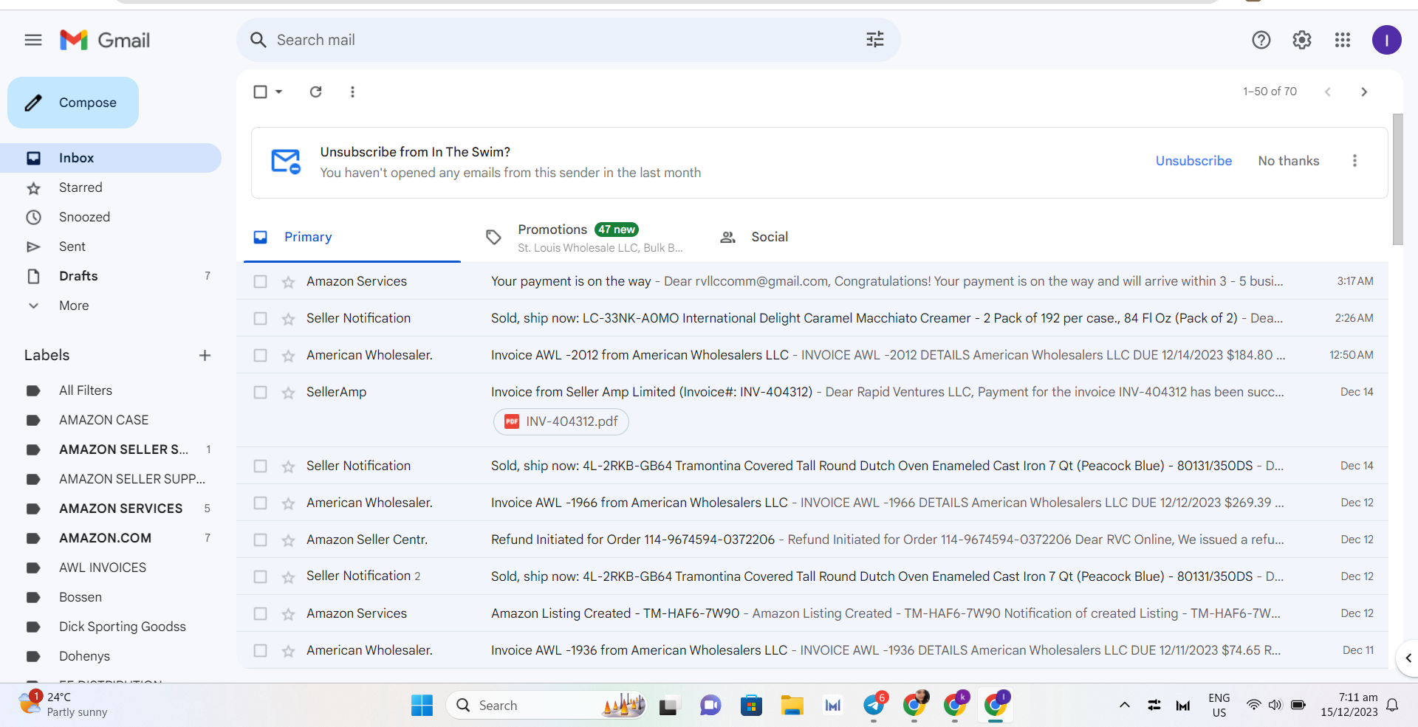Compose a new email
The image size is (1418, 727).
73,103
